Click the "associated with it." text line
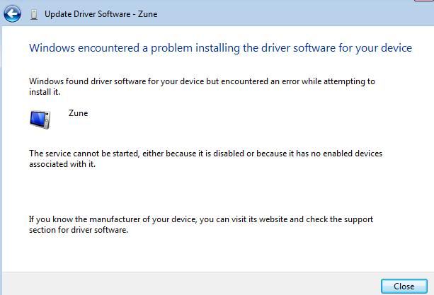This screenshot has height=295, width=434. 62,164
